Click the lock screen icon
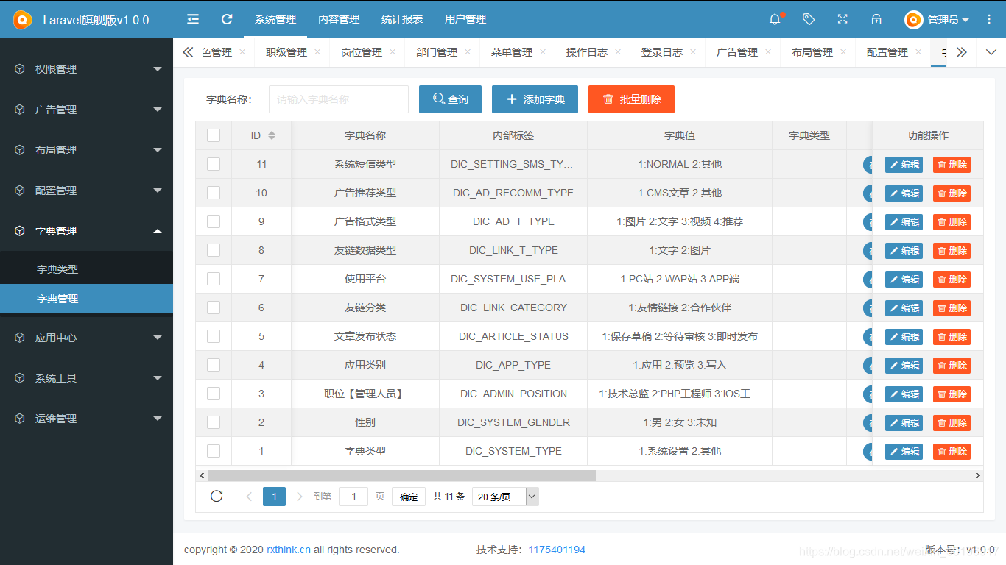Viewport: 1006px width, 565px height. [x=876, y=19]
